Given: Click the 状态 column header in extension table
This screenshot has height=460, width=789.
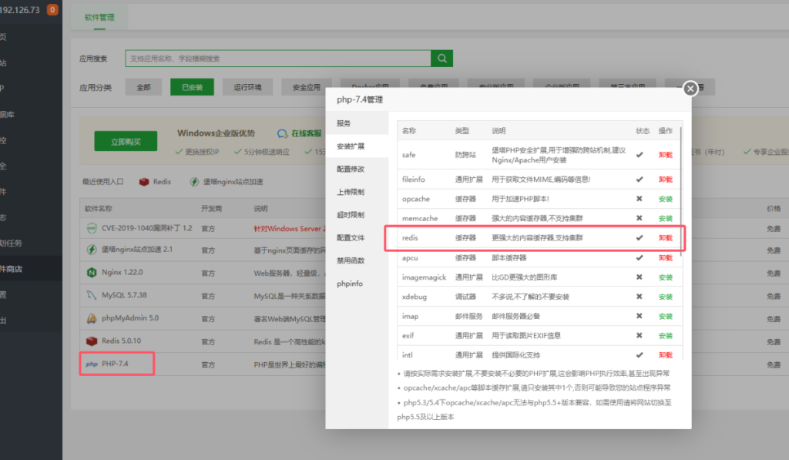Looking at the screenshot, I should [643, 131].
